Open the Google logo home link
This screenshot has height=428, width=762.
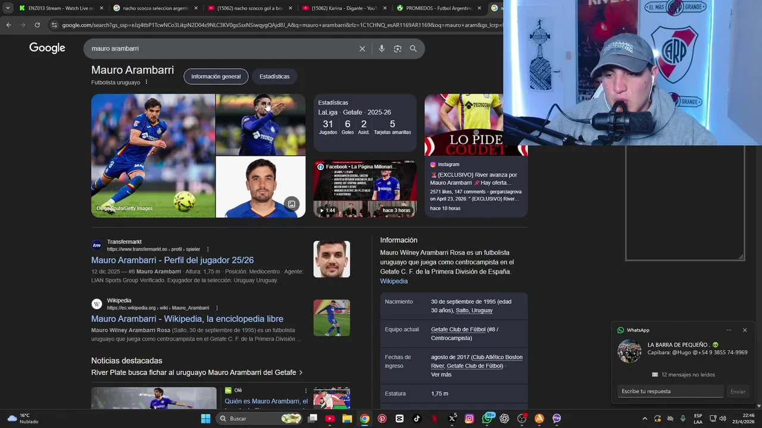click(x=47, y=48)
